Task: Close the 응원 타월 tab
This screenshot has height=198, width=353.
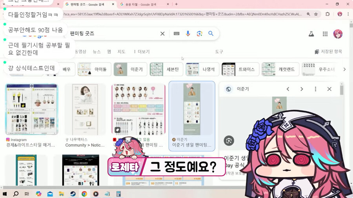Action: point(168,4)
